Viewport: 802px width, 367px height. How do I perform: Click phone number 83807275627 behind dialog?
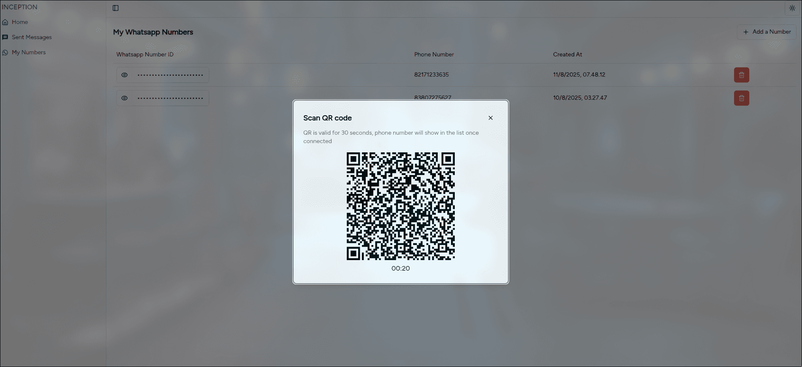(432, 97)
